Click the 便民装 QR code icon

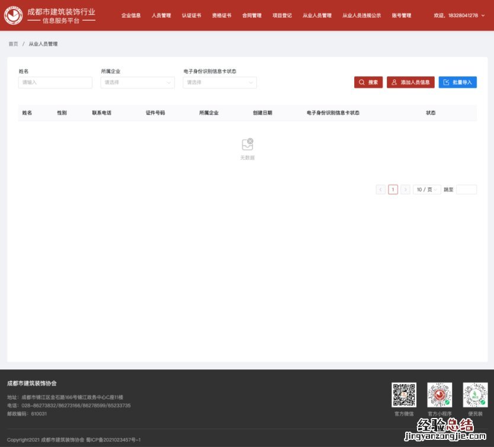(x=475, y=395)
